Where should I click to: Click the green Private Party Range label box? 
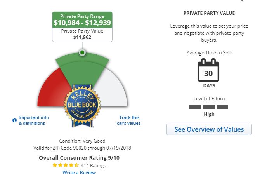(x=82, y=20)
